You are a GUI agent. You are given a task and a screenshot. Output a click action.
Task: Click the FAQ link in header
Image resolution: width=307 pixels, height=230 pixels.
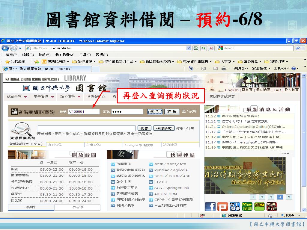point(277,90)
